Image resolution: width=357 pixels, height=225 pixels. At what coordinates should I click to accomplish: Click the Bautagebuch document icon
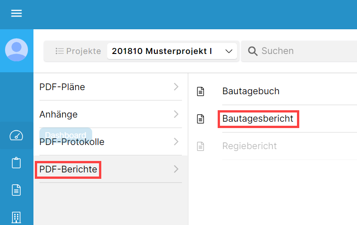tap(200, 91)
